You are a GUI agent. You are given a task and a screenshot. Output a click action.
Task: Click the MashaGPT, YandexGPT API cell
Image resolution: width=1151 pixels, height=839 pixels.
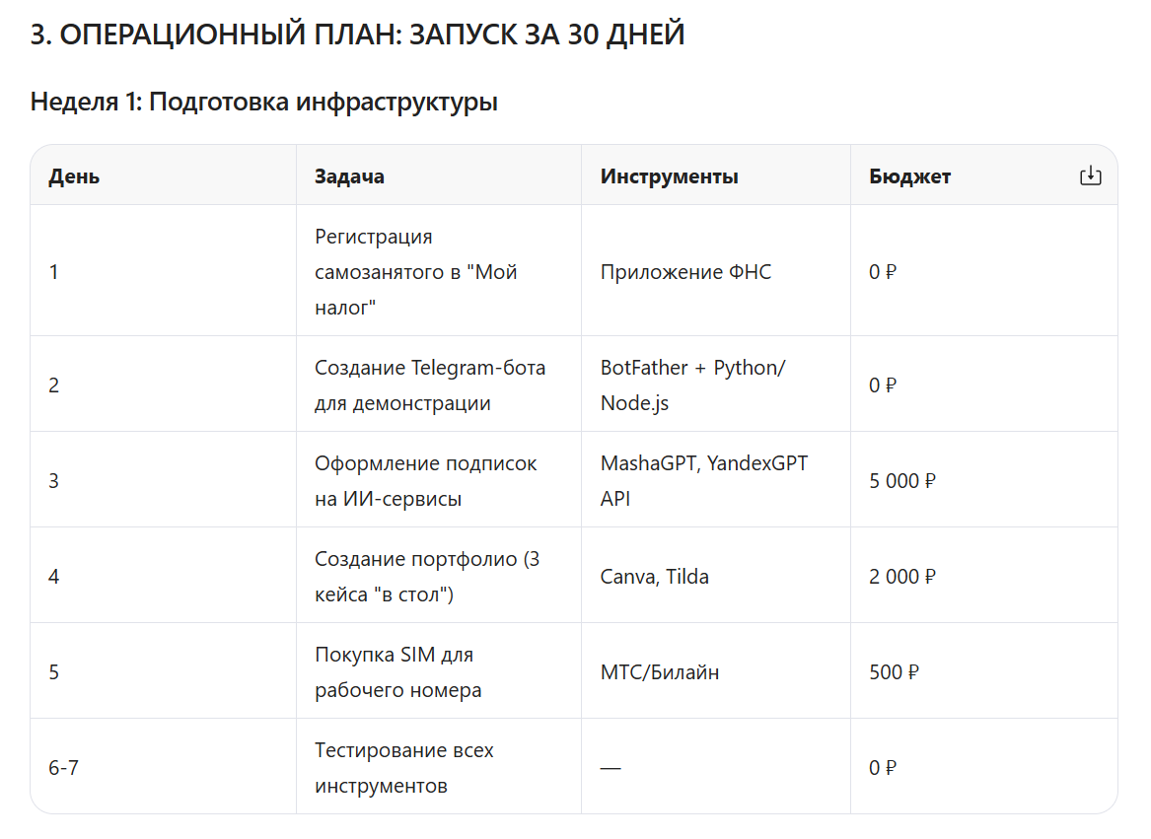[x=716, y=480]
